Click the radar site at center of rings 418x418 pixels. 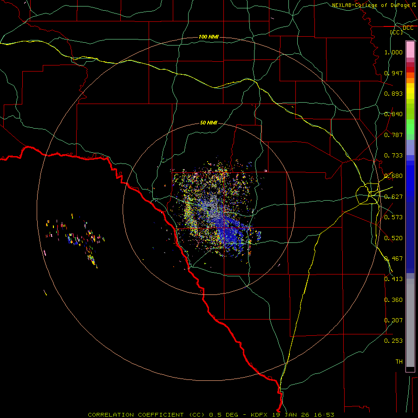(x=209, y=209)
